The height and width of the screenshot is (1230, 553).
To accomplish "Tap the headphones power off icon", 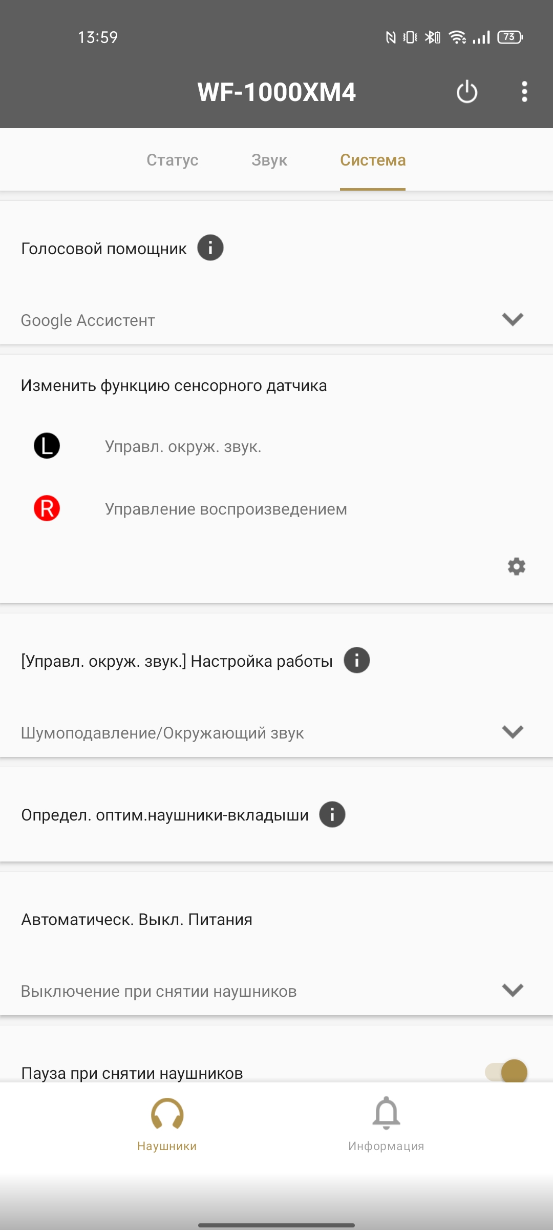I will pos(466,92).
